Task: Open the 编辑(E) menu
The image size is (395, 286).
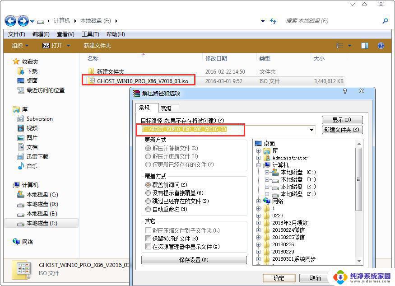Action: click(x=41, y=34)
